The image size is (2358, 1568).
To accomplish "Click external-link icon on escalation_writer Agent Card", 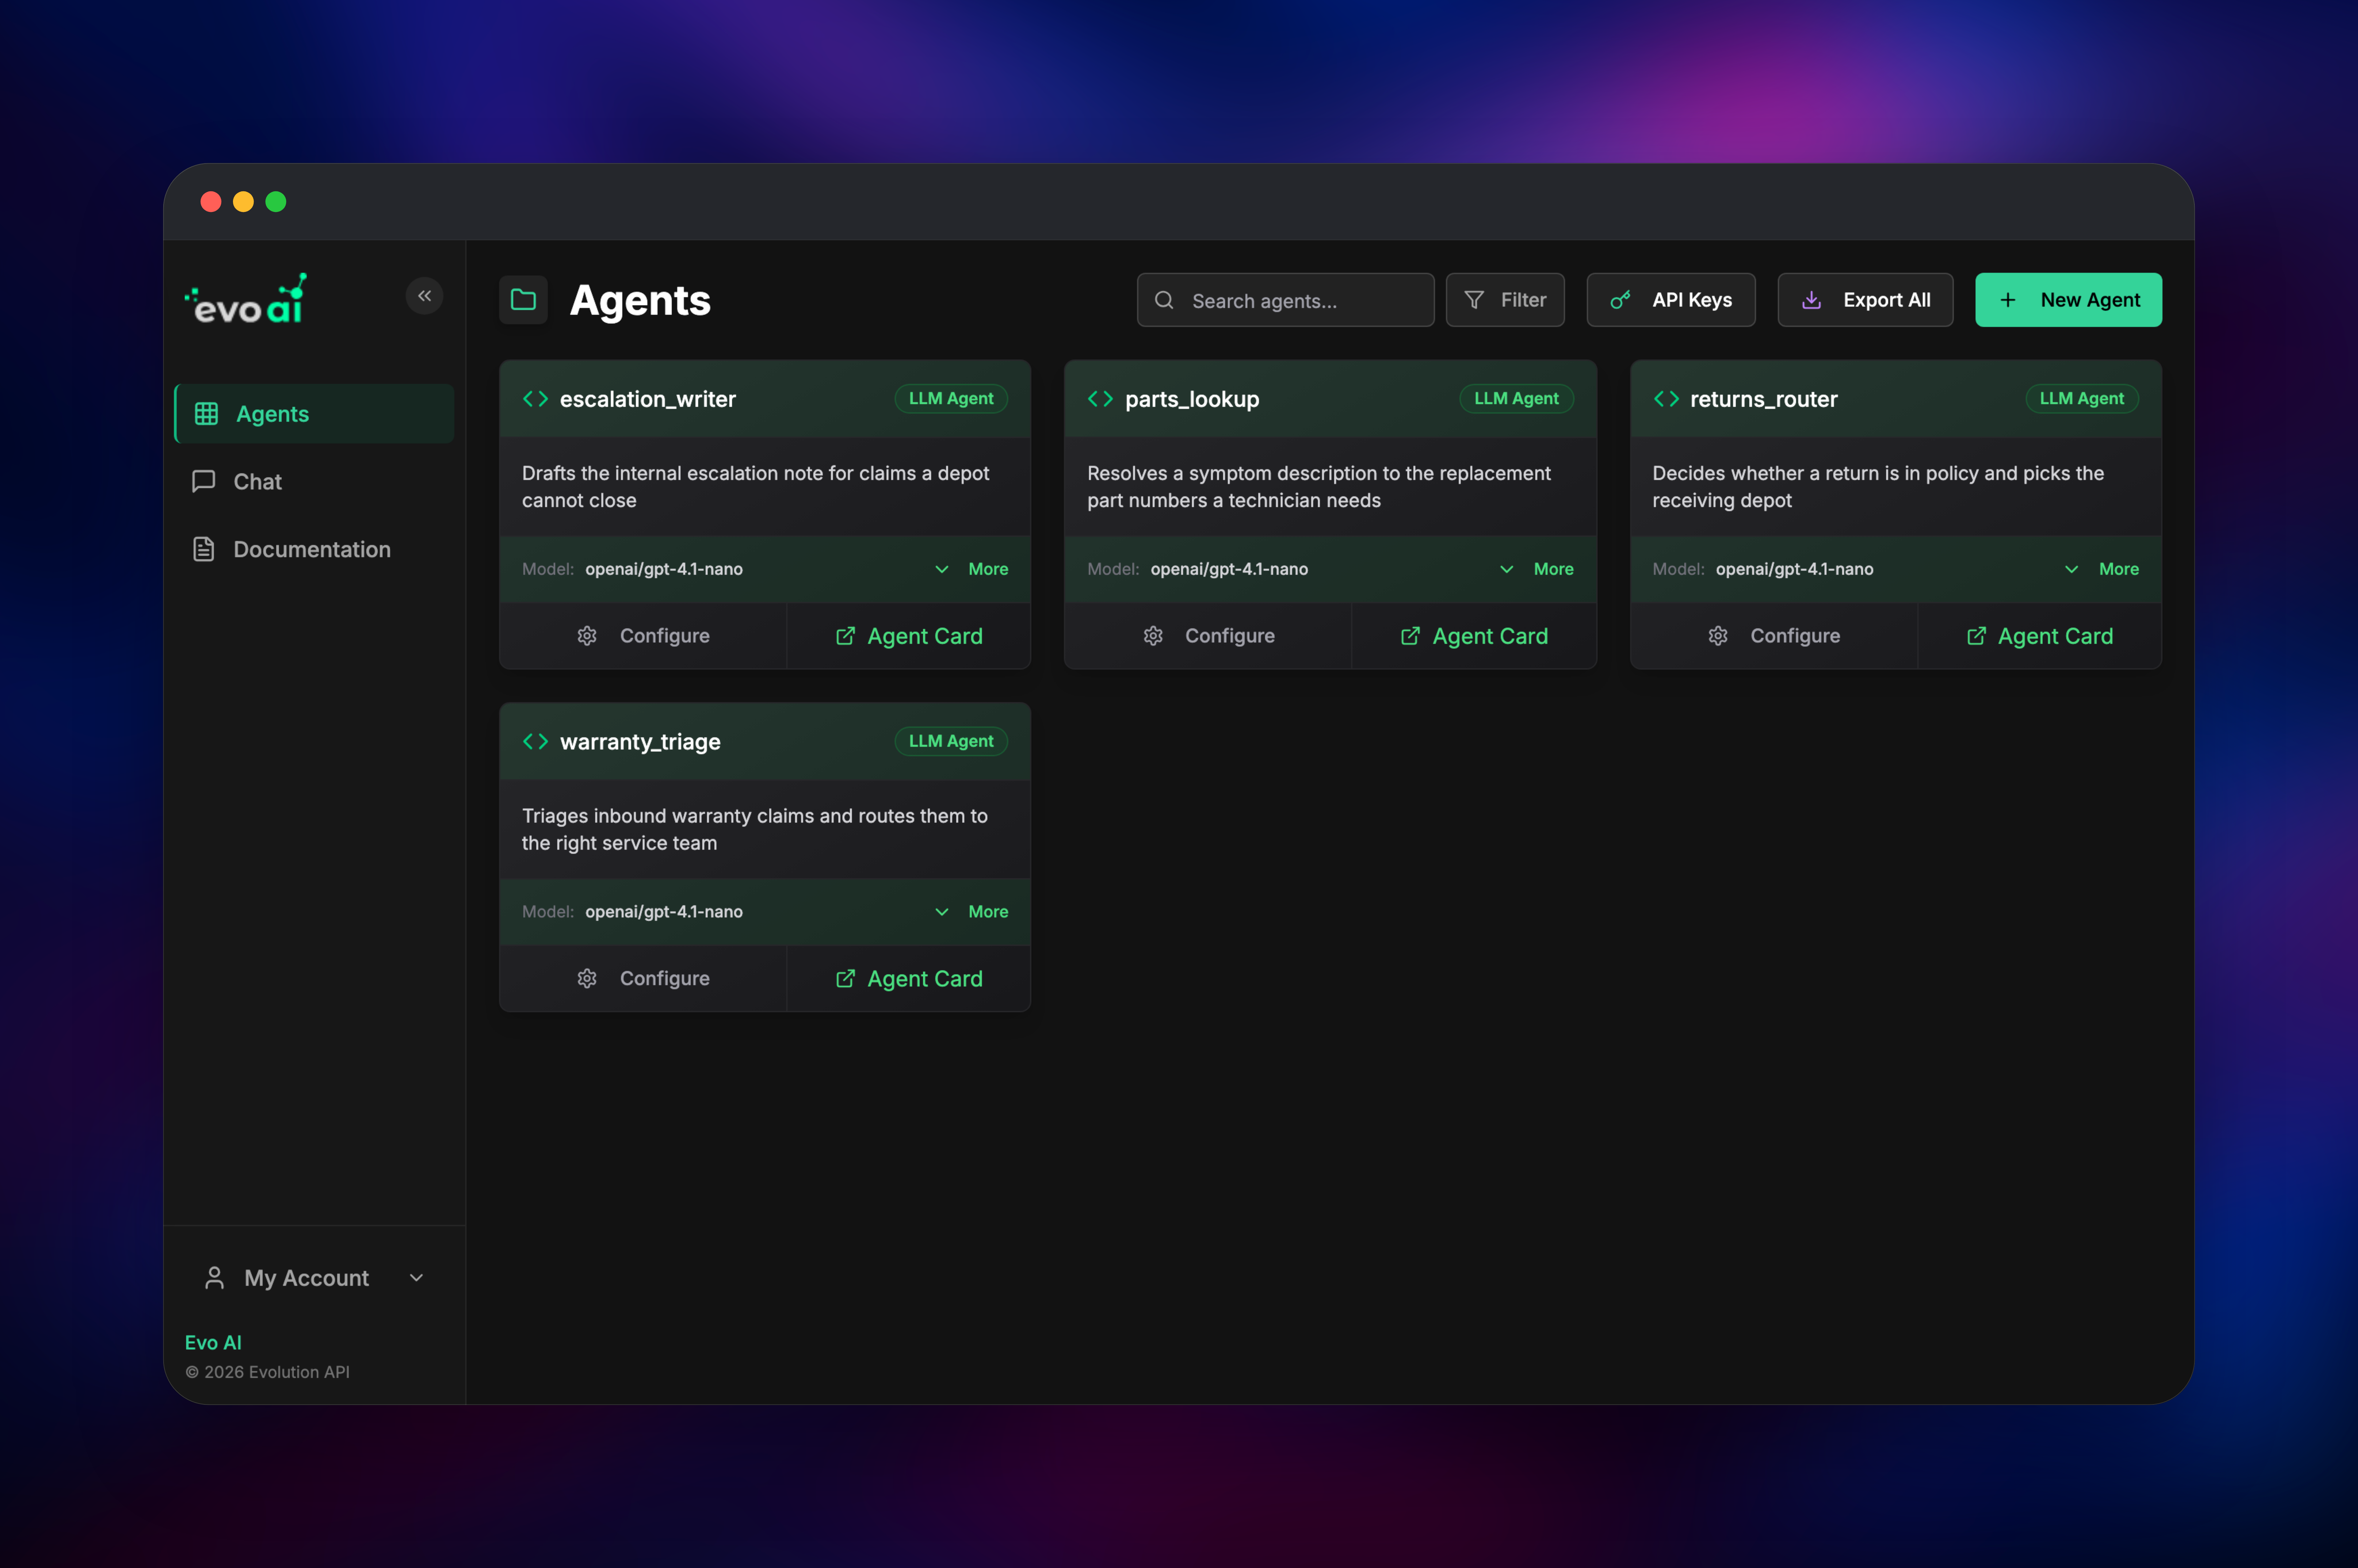I will 845,636.
